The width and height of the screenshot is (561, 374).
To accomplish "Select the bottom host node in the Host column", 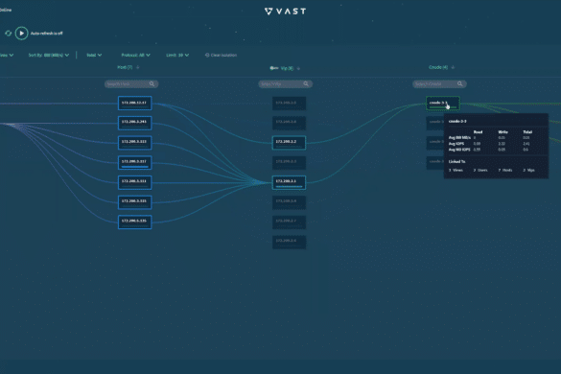I will click(x=135, y=222).
